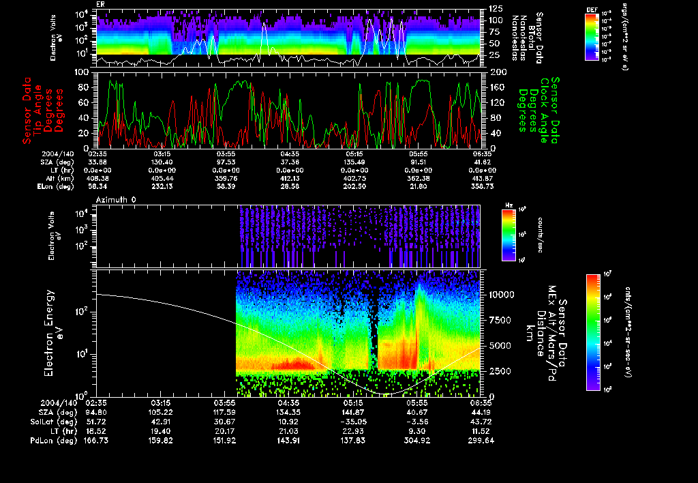This screenshot has height=483, width=698.
Task: Click the local time value 21.03
Action: (288, 431)
